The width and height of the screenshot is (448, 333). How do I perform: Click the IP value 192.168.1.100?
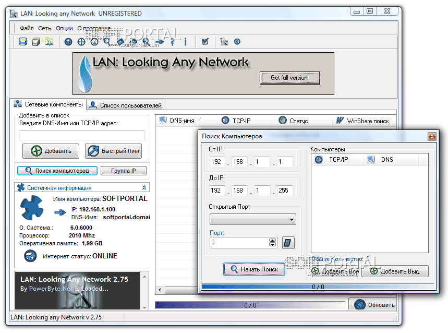tap(97, 209)
